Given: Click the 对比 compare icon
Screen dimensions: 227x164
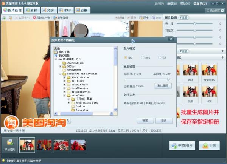Looking at the screenshot, I should [x=156, y=18].
